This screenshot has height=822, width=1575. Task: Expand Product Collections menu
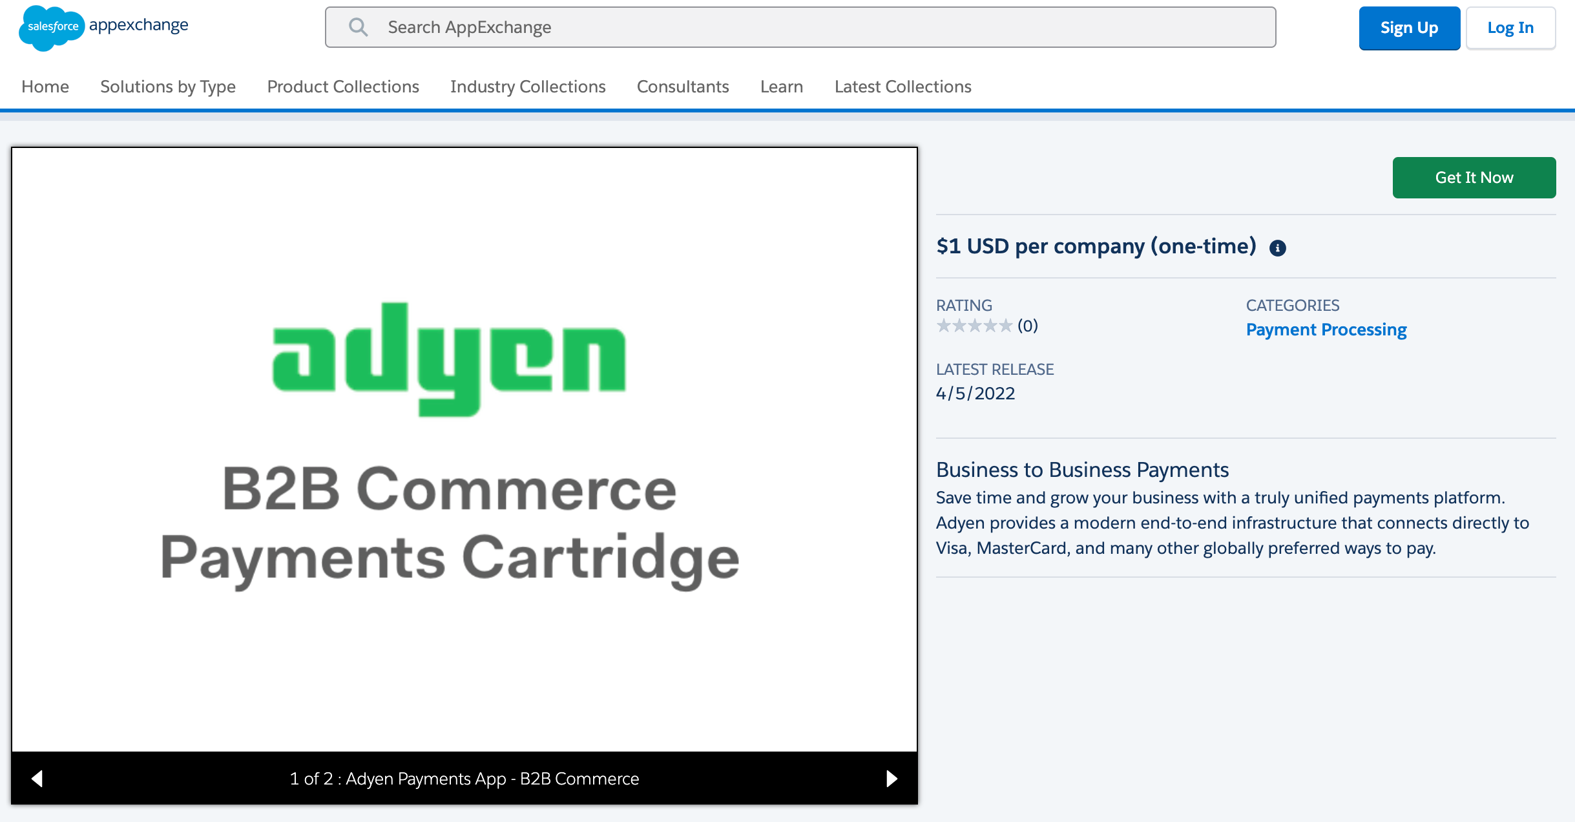tap(343, 87)
